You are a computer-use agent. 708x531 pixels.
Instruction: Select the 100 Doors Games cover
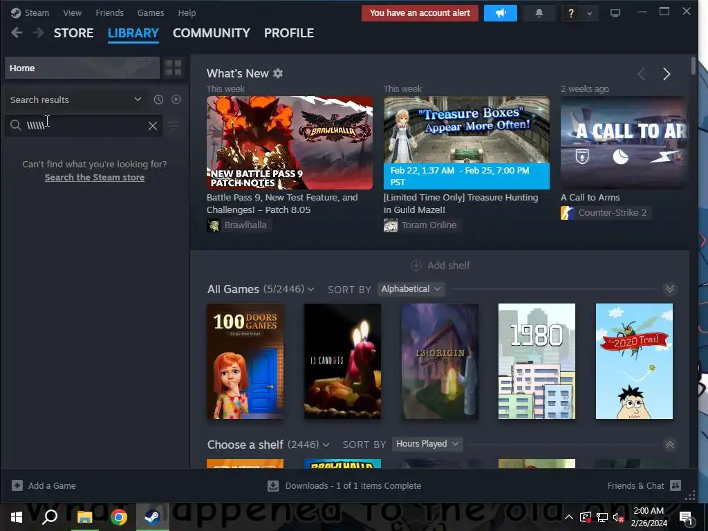click(245, 361)
